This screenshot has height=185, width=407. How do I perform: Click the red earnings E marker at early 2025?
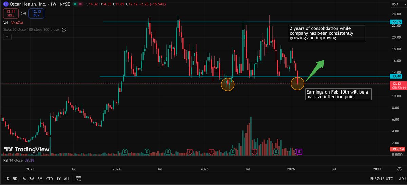pos(212,151)
